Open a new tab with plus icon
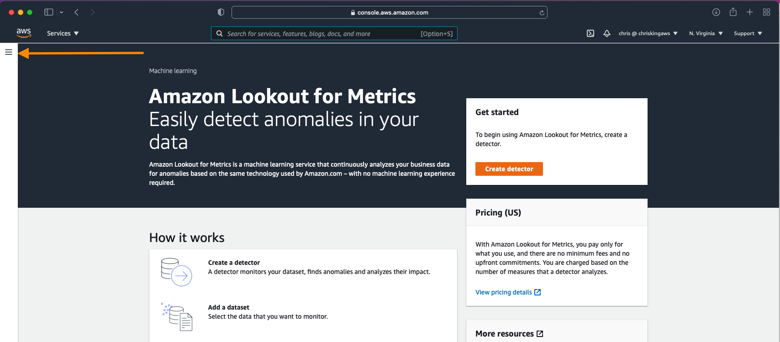The image size is (780, 342). coord(749,12)
